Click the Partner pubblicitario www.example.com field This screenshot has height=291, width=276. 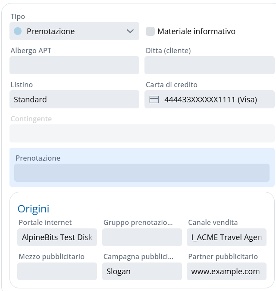click(x=226, y=272)
